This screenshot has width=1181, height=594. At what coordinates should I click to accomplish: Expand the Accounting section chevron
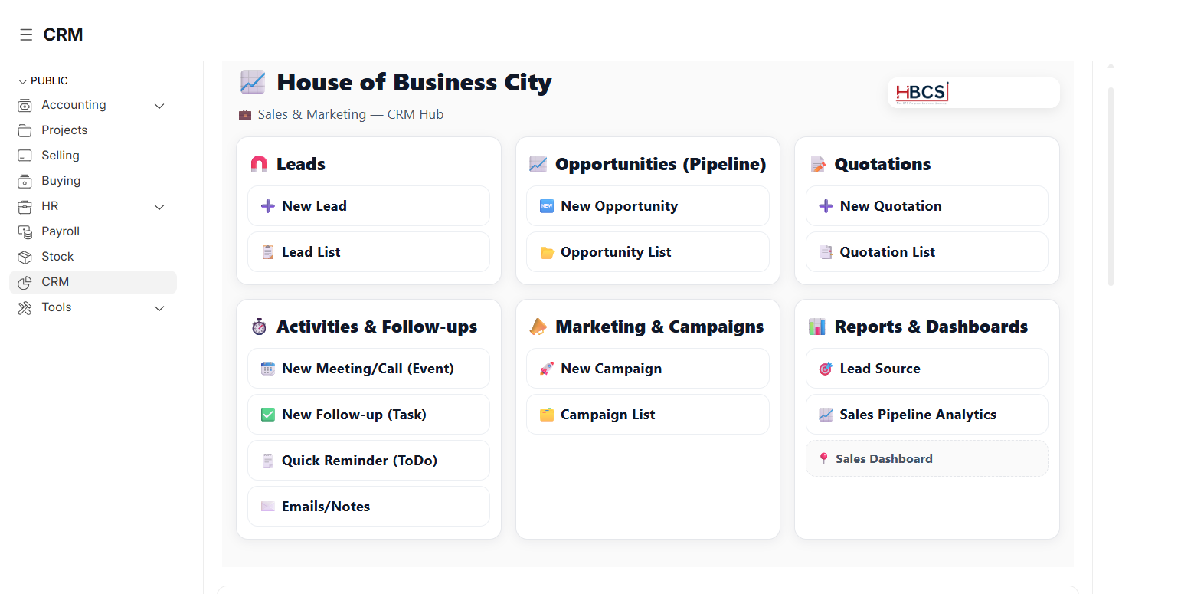click(159, 106)
